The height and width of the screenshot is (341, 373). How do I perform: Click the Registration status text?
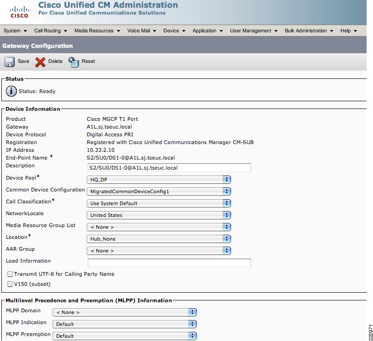click(170, 142)
